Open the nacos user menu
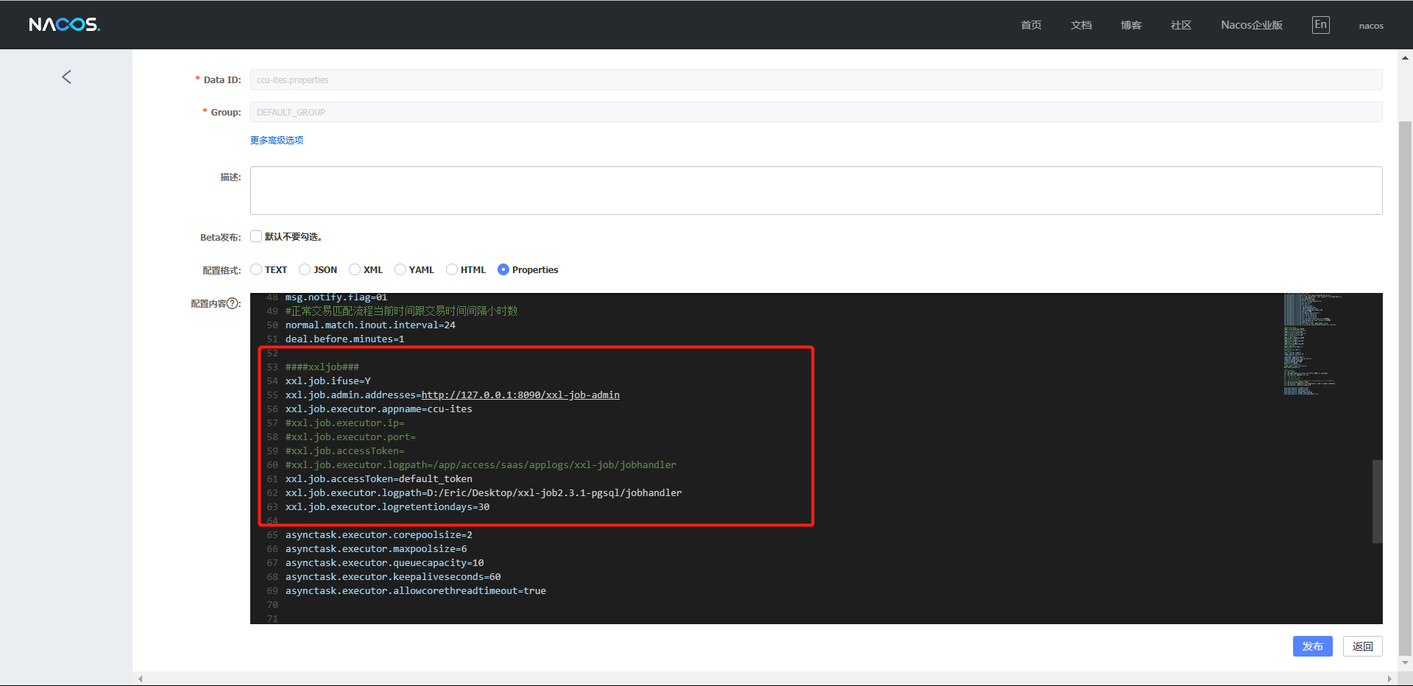 pos(1370,26)
